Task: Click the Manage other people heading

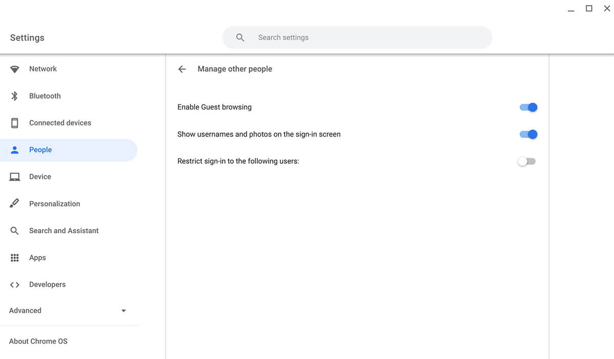Action: point(235,69)
